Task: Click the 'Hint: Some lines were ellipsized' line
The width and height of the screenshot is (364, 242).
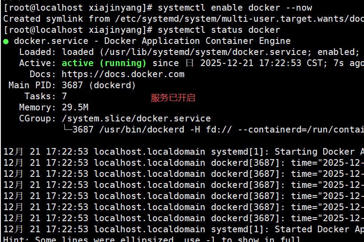Action: [x=151, y=239]
